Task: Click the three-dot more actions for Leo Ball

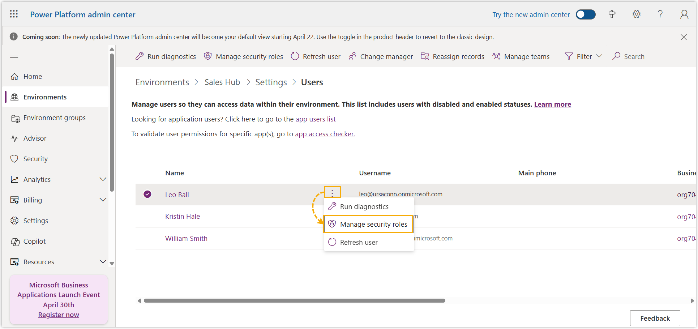Action: [x=332, y=192]
